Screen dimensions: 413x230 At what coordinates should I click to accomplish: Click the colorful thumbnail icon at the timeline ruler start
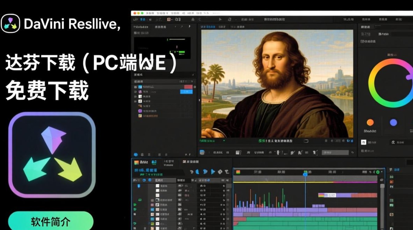238,172
